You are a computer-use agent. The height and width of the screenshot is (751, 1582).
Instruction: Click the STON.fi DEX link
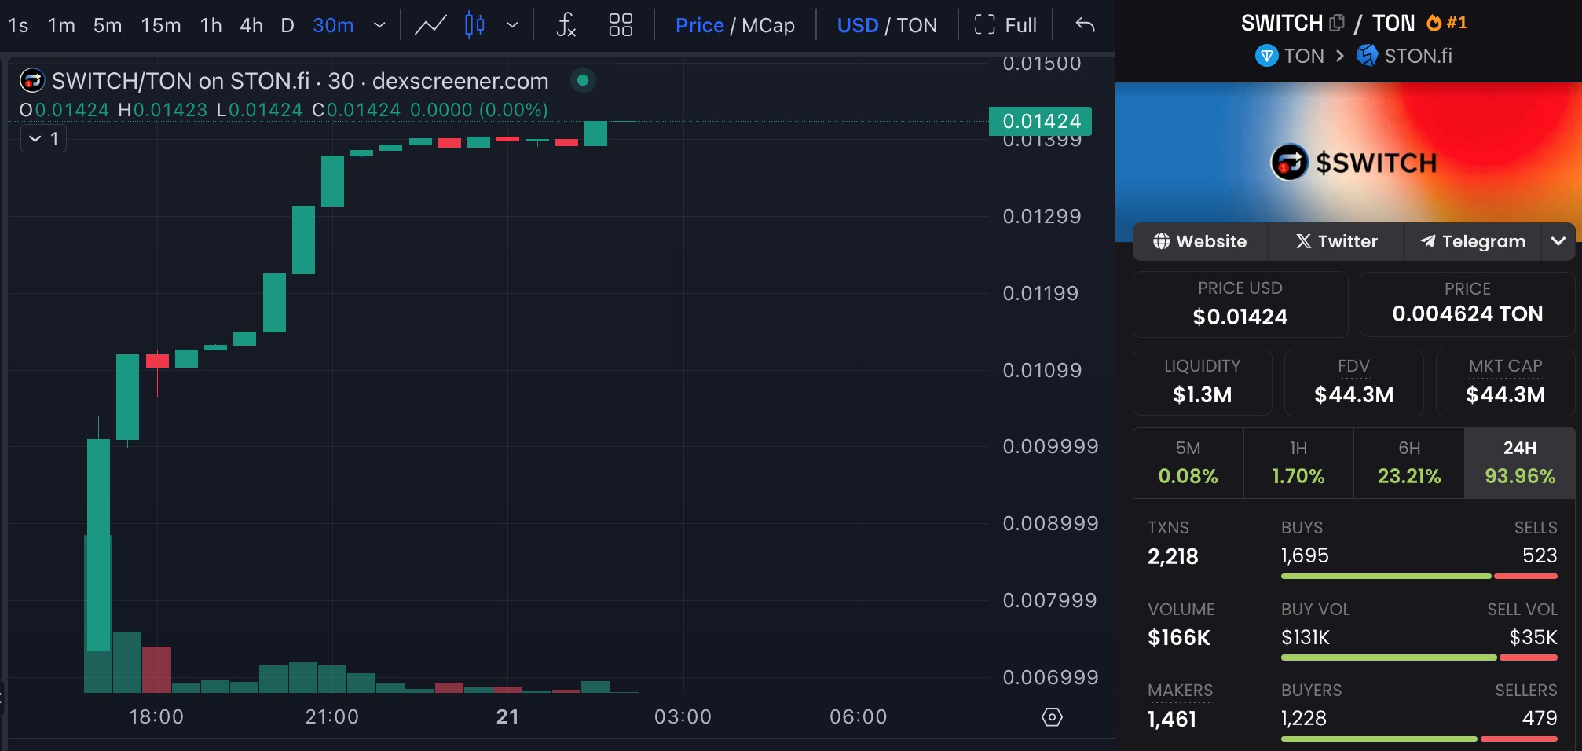coord(1404,56)
